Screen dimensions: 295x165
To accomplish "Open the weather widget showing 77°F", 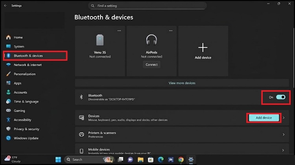I will point(13,160).
